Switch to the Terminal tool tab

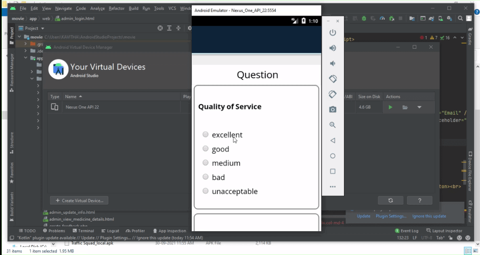pyautogui.click(x=83, y=231)
